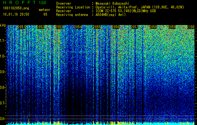Click the 2051 time marker
The height and width of the screenshot is (125, 197).
(22, 27)
